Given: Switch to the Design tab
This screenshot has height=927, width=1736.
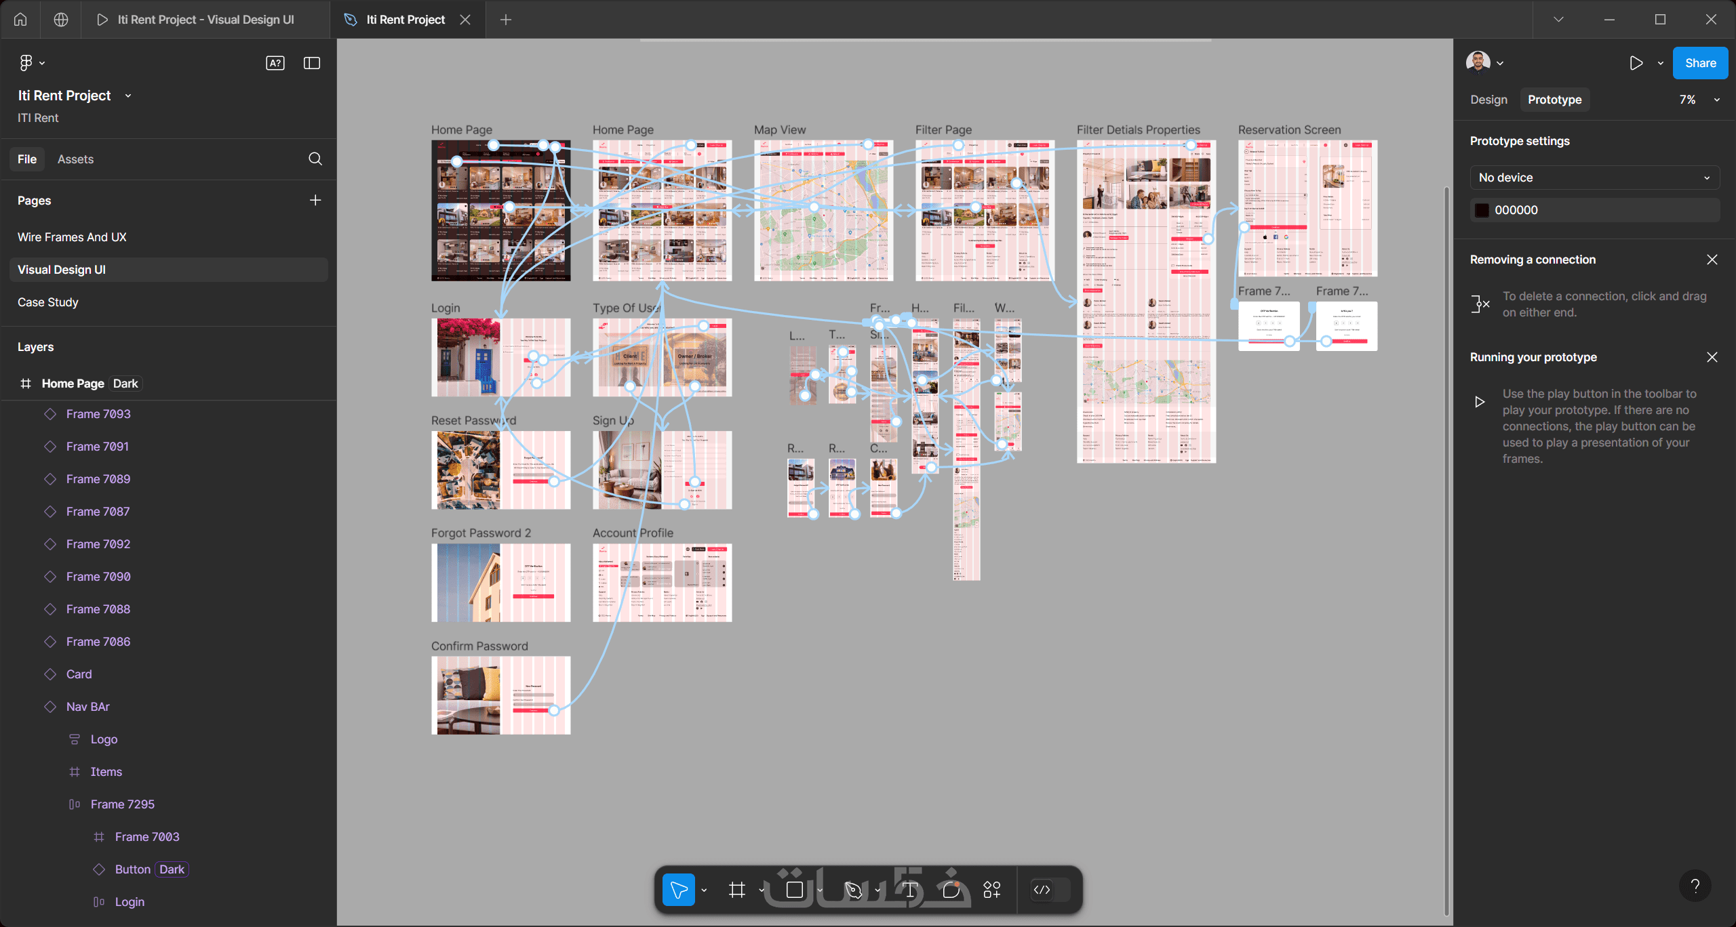Looking at the screenshot, I should point(1488,100).
